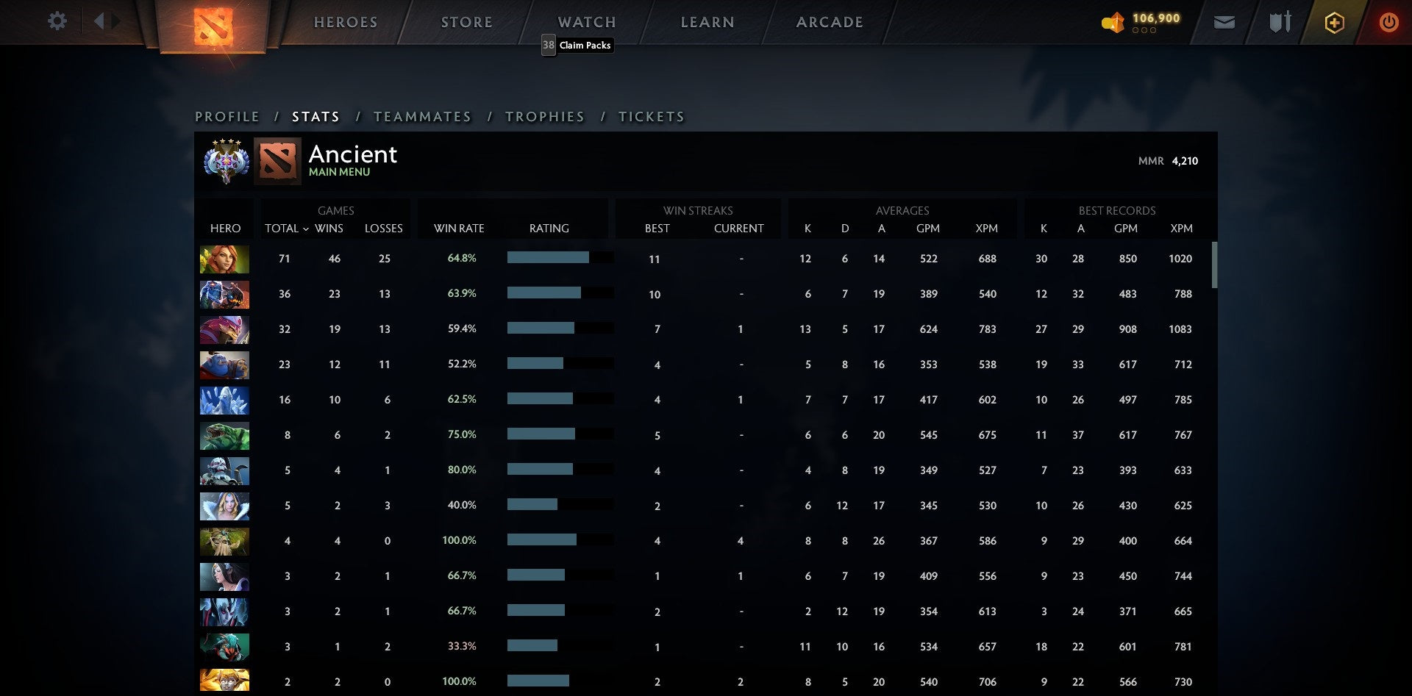
Task: Switch to the TEAMMATES tab
Action: point(423,116)
